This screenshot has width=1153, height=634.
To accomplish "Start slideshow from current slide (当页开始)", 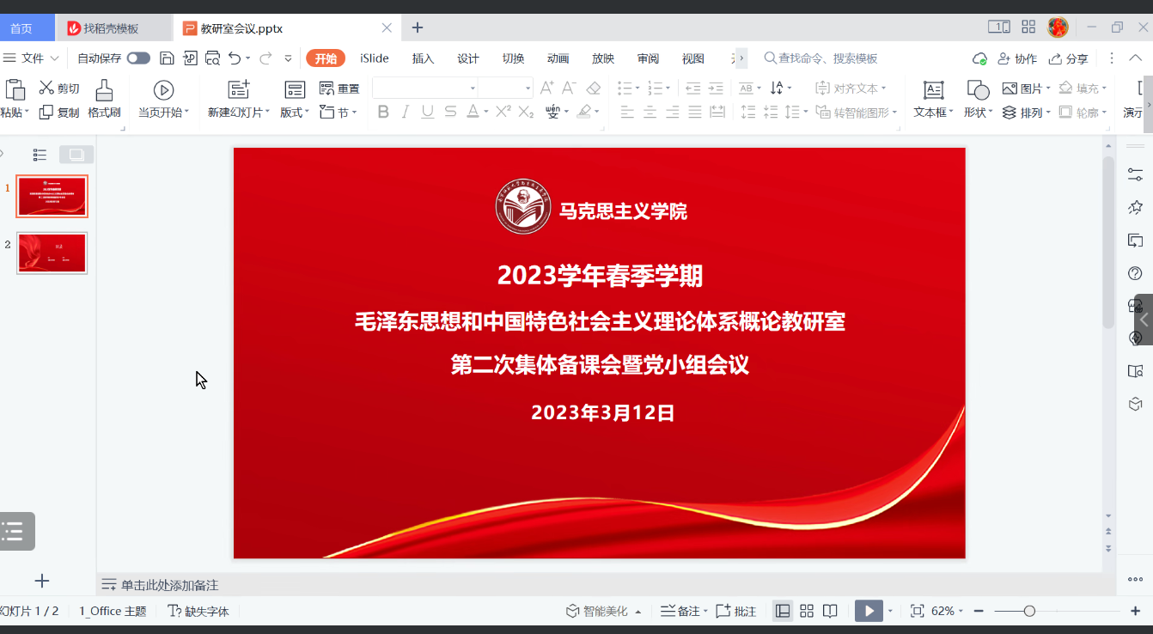I will point(163,90).
